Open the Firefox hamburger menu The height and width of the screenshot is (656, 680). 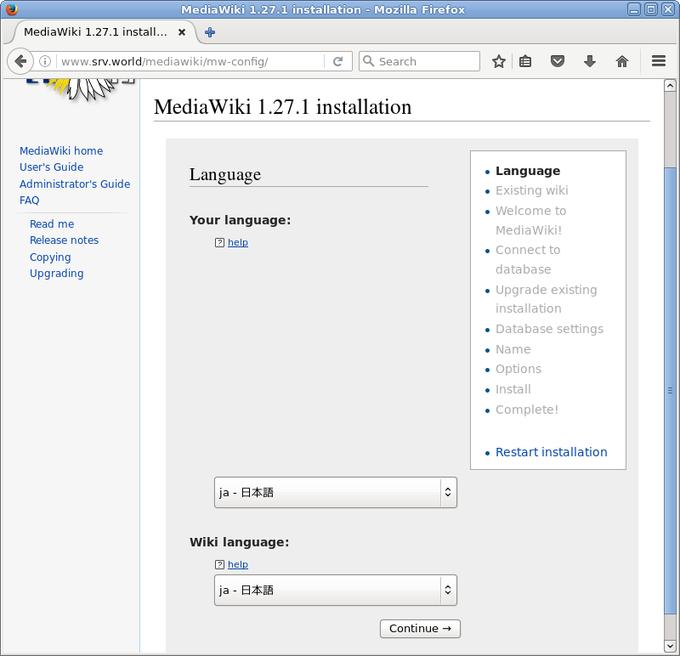pyautogui.click(x=658, y=61)
